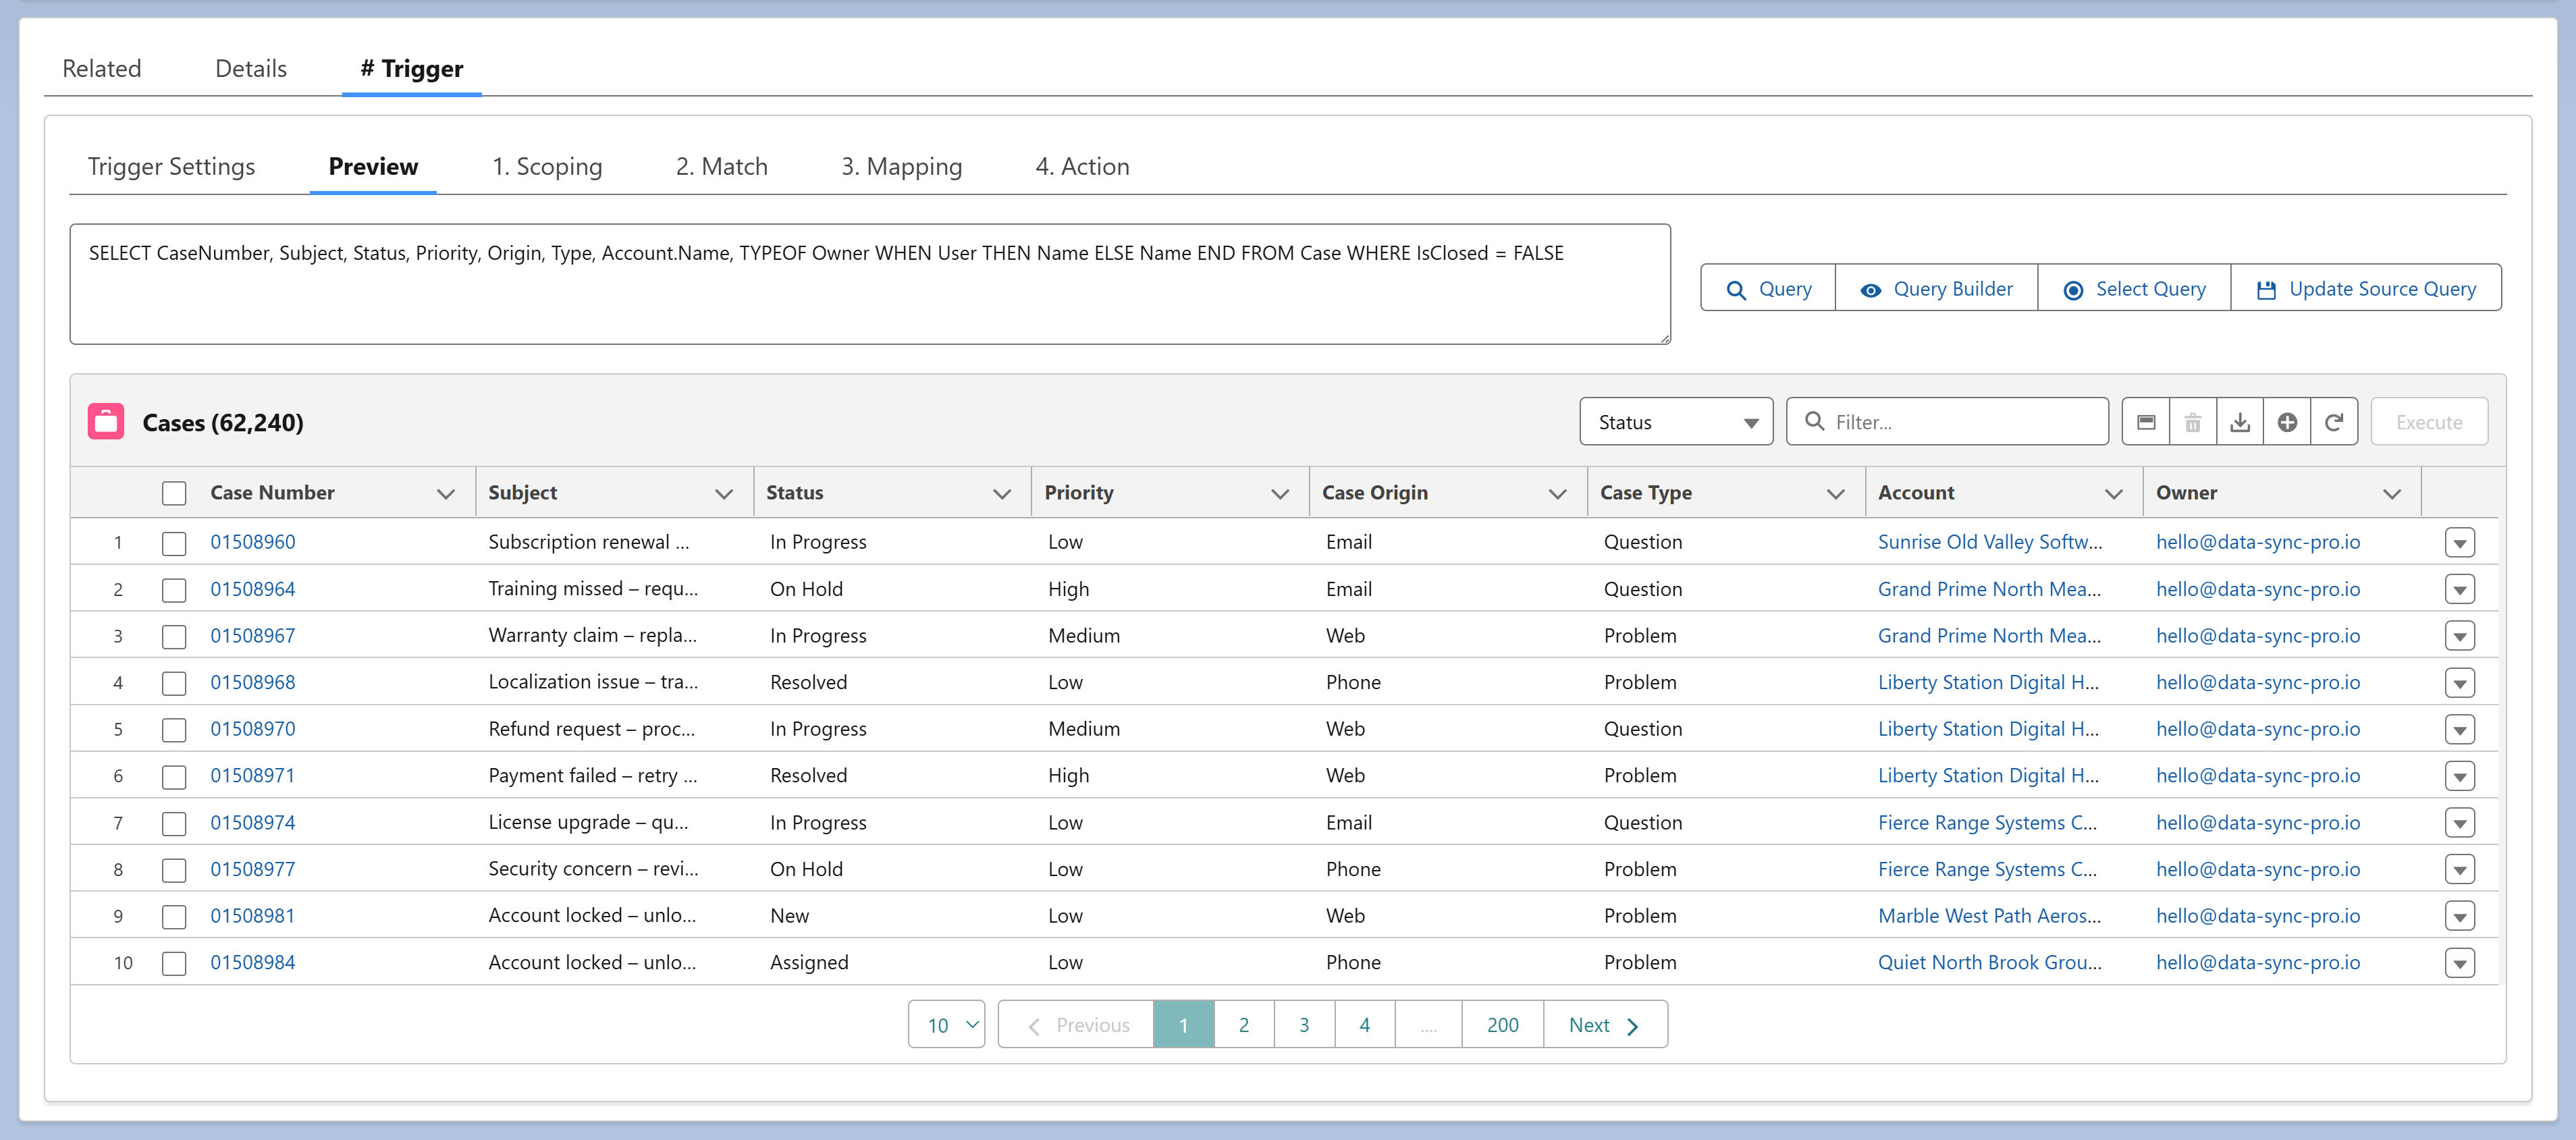Open Status column menu chevron

coord(1001,493)
